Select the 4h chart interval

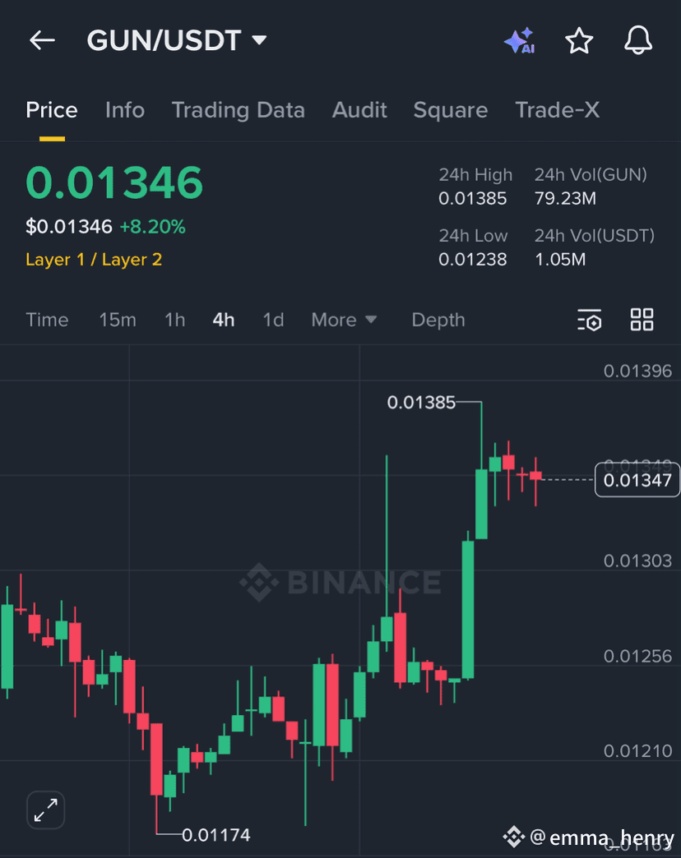coord(224,320)
